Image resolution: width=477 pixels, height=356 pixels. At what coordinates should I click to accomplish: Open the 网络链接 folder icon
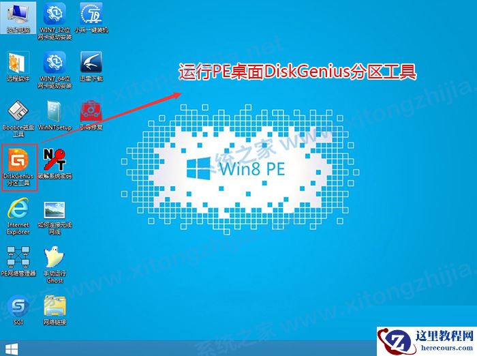tap(55, 310)
